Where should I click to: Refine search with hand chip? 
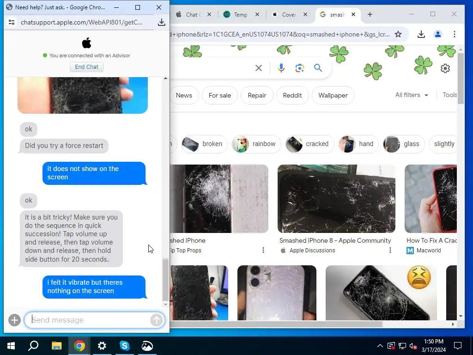(x=358, y=144)
